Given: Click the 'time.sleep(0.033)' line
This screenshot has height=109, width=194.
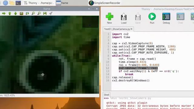Looking at the screenshot, I should pos(132,62).
